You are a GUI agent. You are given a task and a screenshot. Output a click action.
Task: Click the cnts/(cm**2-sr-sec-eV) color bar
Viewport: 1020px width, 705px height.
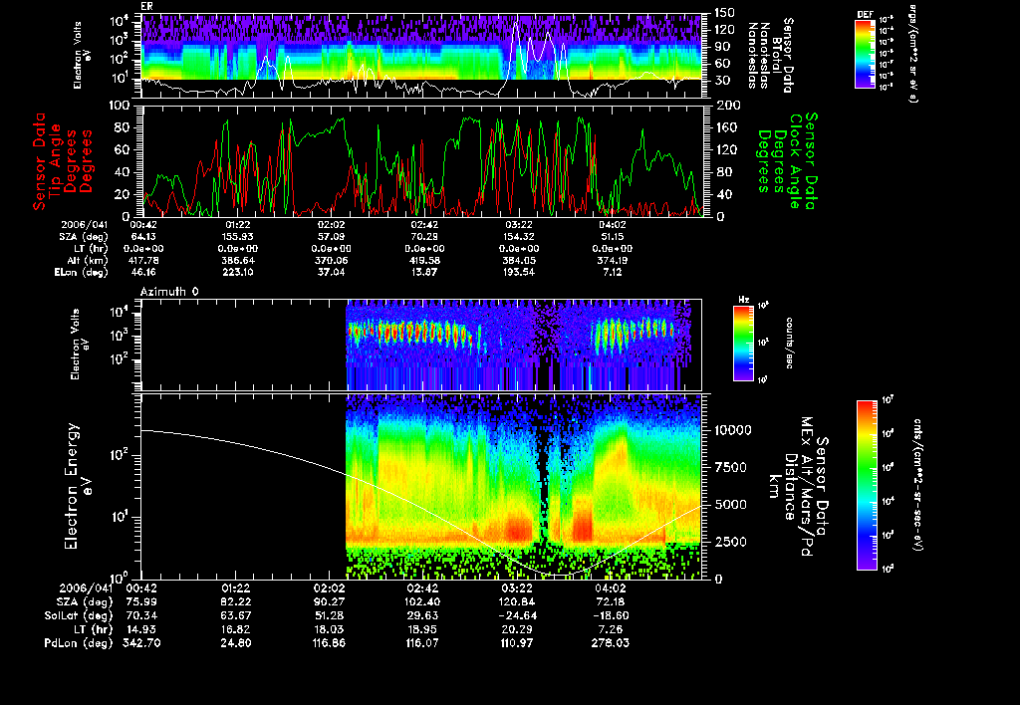[x=867, y=485]
